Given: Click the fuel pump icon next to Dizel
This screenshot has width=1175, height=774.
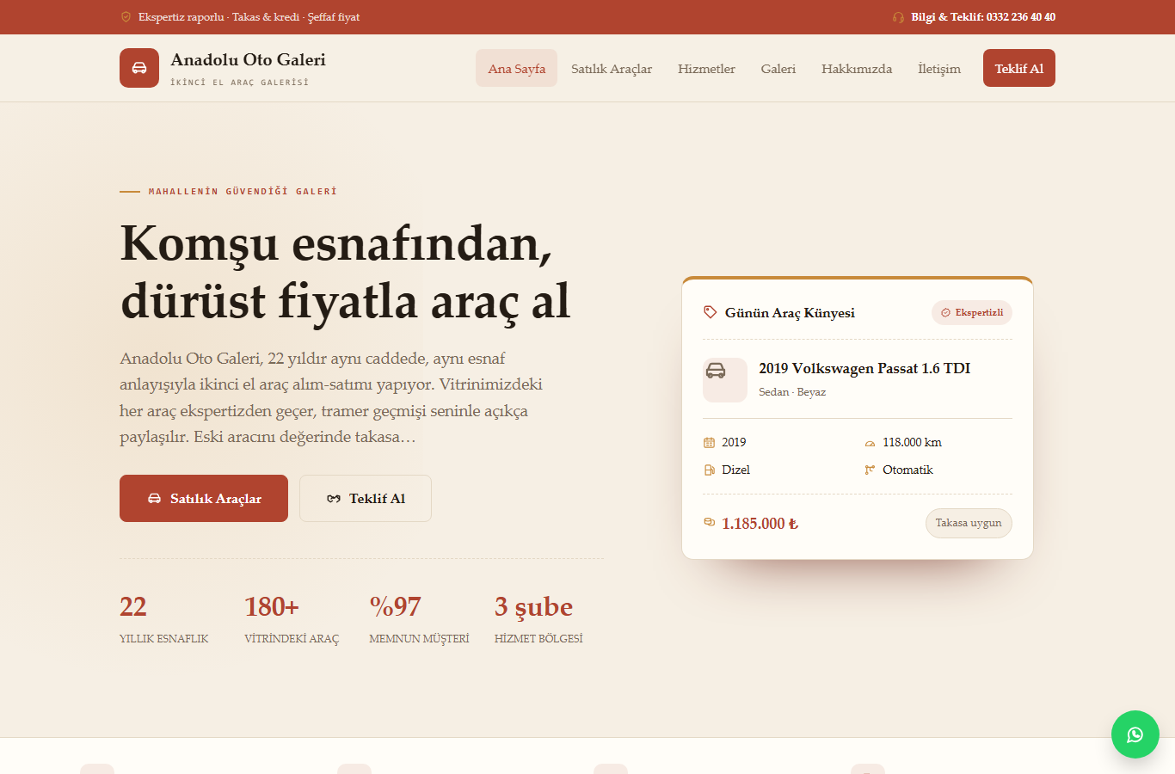Looking at the screenshot, I should coord(709,470).
